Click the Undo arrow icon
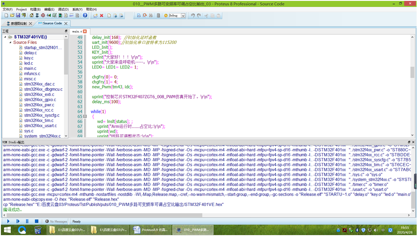Viewport: 418px width, 236px height. [193, 16]
